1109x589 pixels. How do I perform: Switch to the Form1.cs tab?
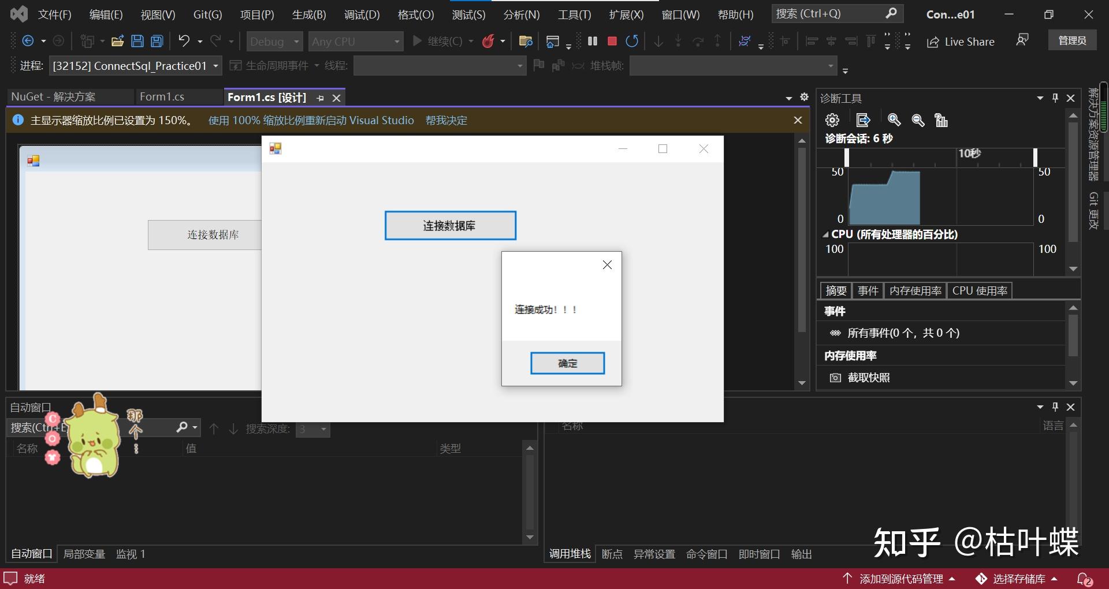point(162,97)
